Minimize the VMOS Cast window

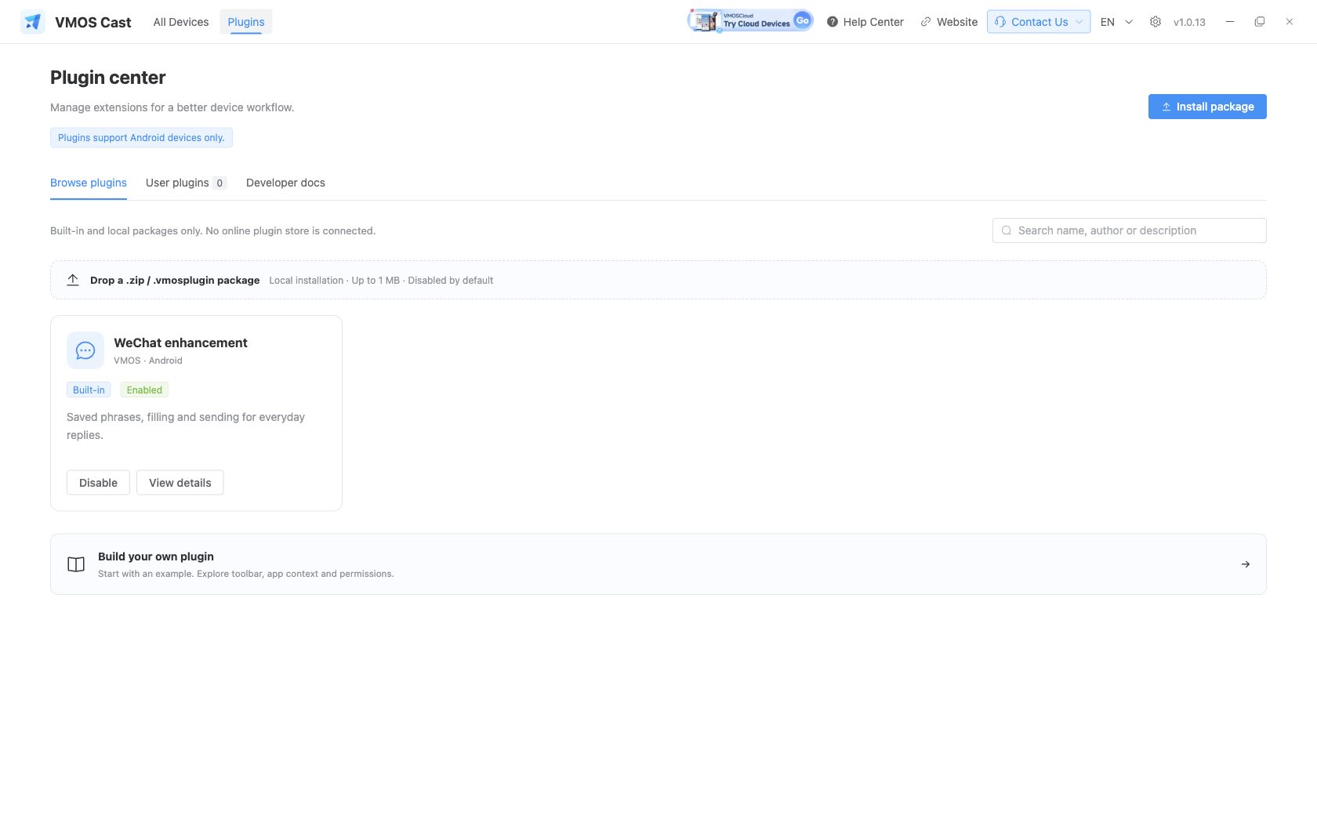point(1230,22)
